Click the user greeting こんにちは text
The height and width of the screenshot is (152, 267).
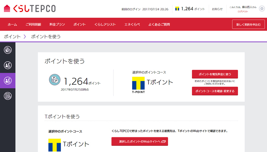pos(243,7)
